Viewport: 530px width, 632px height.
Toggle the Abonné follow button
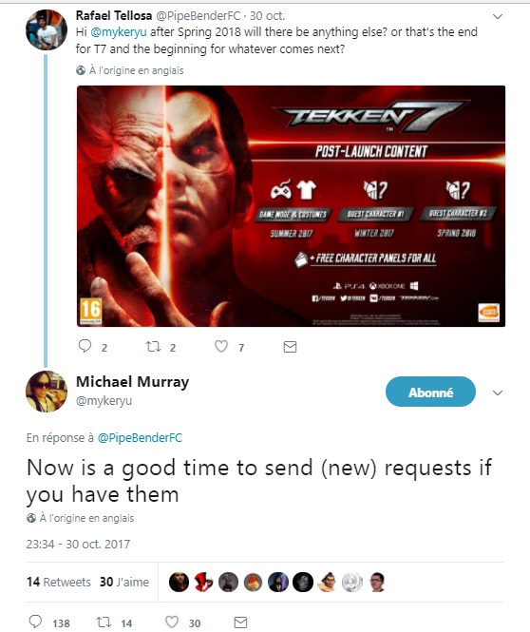[430, 392]
